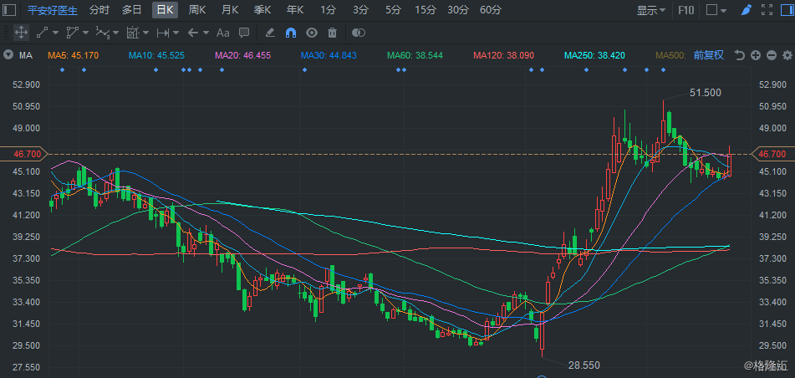
Task: Select the wave pattern line tool
Action: (x=103, y=33)
